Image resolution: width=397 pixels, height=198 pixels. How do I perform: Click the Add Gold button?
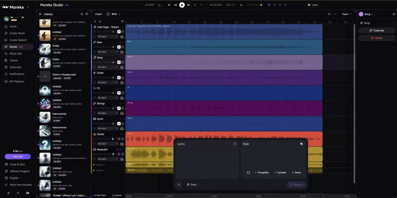[x=18, y=157]
